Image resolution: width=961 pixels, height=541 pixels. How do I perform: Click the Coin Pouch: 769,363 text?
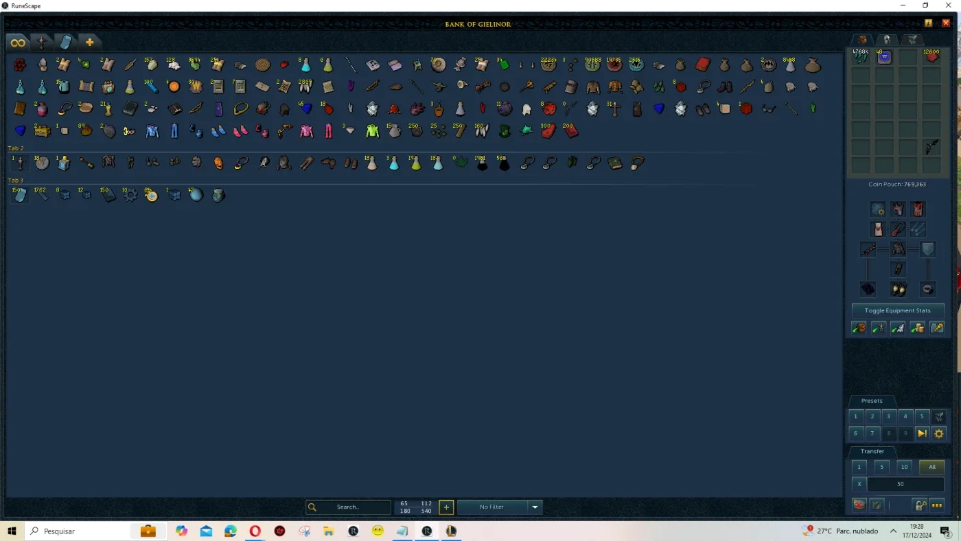pos(897,185)
